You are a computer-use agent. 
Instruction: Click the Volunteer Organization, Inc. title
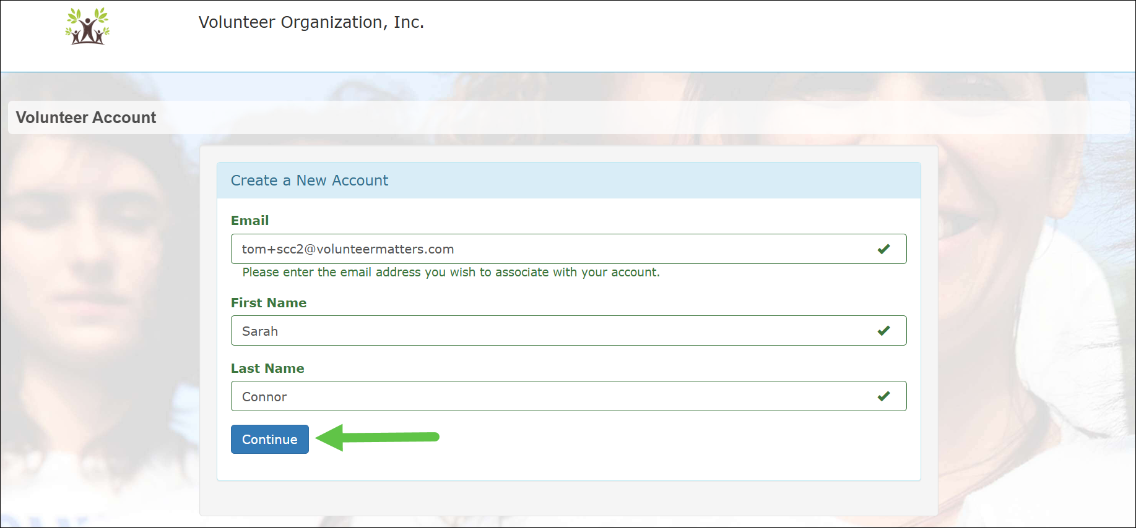(311, 22)
